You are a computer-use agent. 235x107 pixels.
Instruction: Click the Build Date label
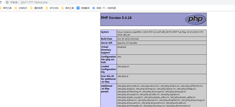106,39
